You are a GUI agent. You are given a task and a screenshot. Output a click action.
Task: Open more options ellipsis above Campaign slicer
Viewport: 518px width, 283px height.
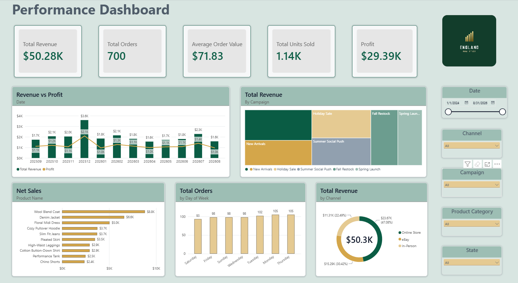point(497,164)
